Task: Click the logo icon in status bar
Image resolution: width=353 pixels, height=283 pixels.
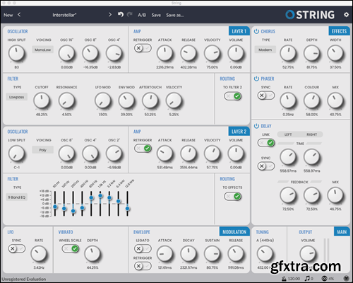Action: tap(346, 279)
